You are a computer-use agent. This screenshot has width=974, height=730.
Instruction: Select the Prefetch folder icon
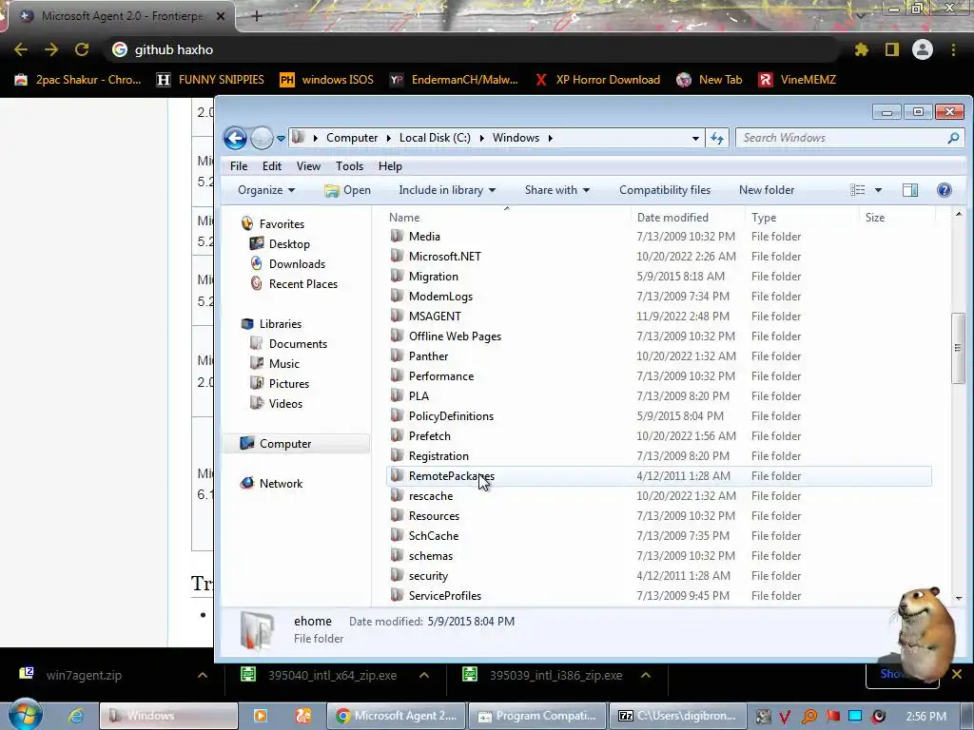tap(397, 435)
